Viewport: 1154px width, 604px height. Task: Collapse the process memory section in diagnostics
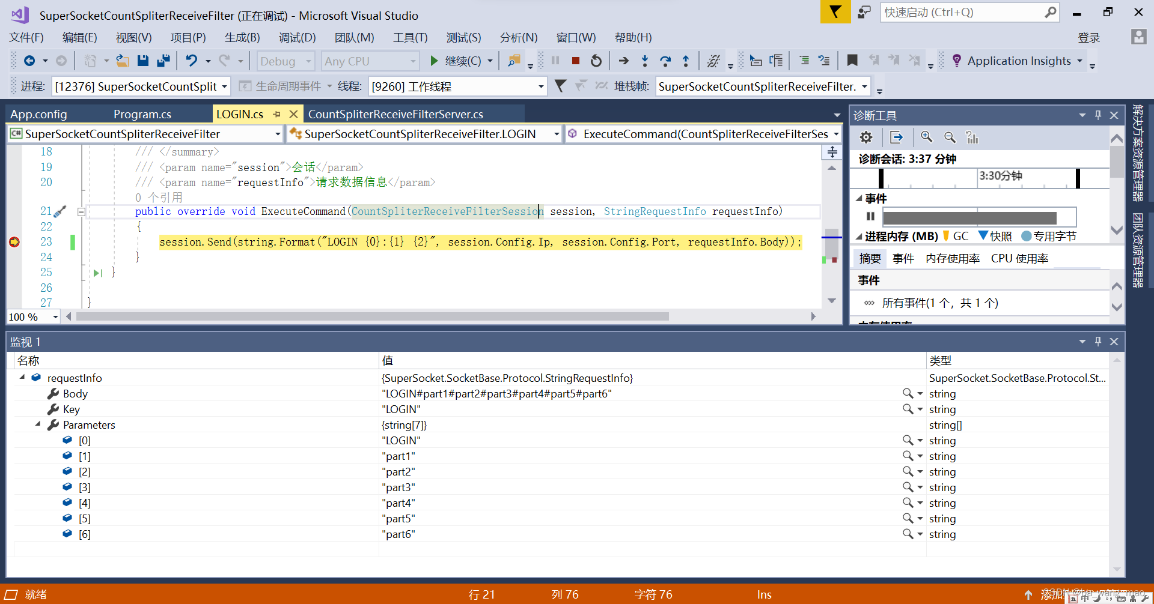pyautogui.click(x=859, y=237)
